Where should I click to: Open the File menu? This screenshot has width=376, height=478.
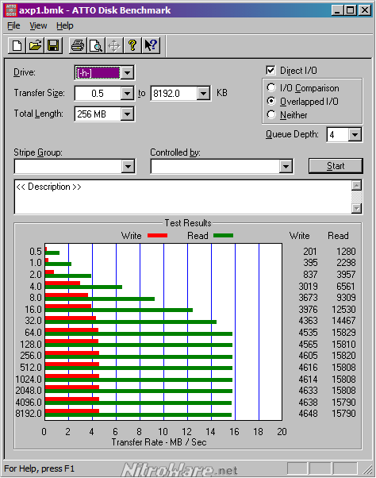click(13, 26)
